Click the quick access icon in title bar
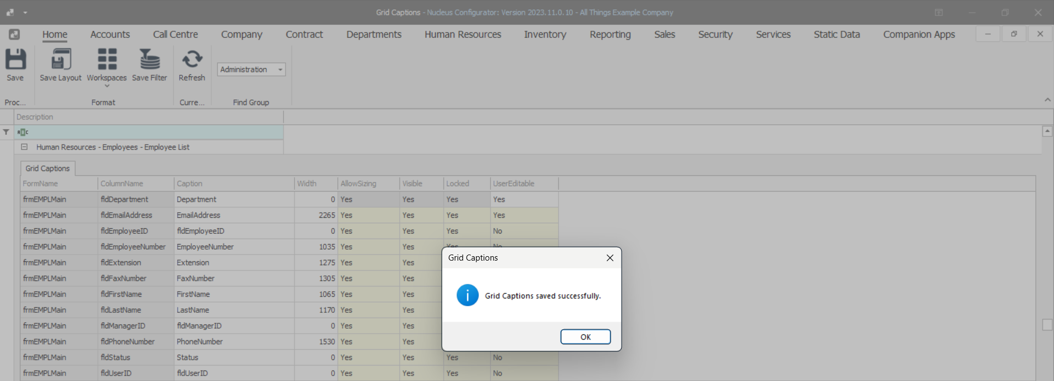Viewport: 1054px width, 381px height. (x=10, y=12)
